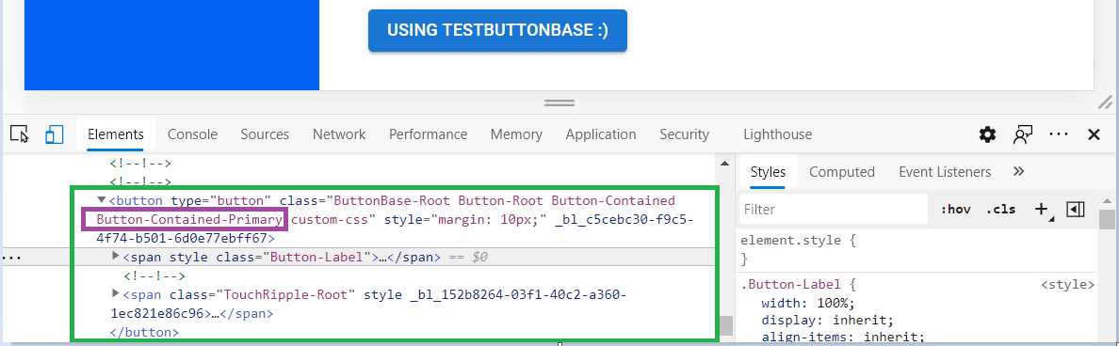This screenshot has width=1119, height=346.
Task: Click the type="button" attribute
Action: point(220,201)
